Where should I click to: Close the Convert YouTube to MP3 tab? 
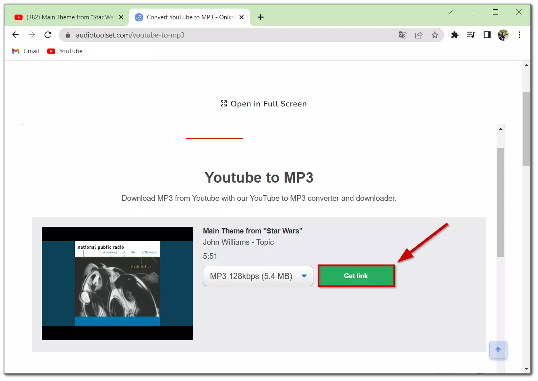[242, 17]
